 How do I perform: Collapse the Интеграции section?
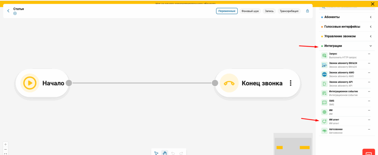click(x=370, y=46)
